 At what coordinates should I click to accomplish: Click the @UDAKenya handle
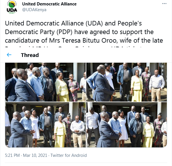[34, 10]
